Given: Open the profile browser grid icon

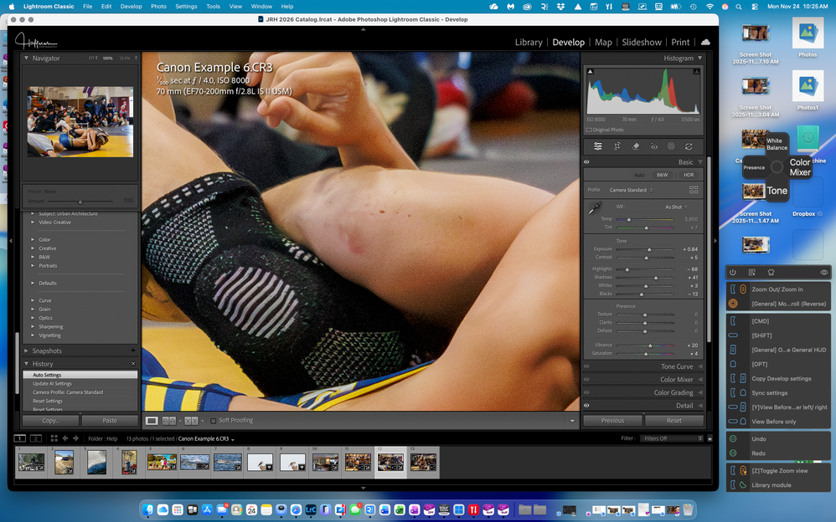Looking at the screenshot, I should click(693, 190).
